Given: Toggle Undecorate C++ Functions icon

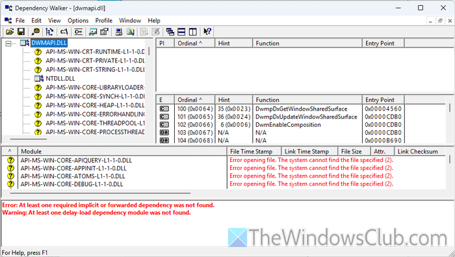Looking at the screenshot, I should [x=79, y=32].
